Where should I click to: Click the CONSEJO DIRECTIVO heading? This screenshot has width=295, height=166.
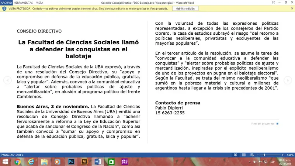(x=39, y=31)
